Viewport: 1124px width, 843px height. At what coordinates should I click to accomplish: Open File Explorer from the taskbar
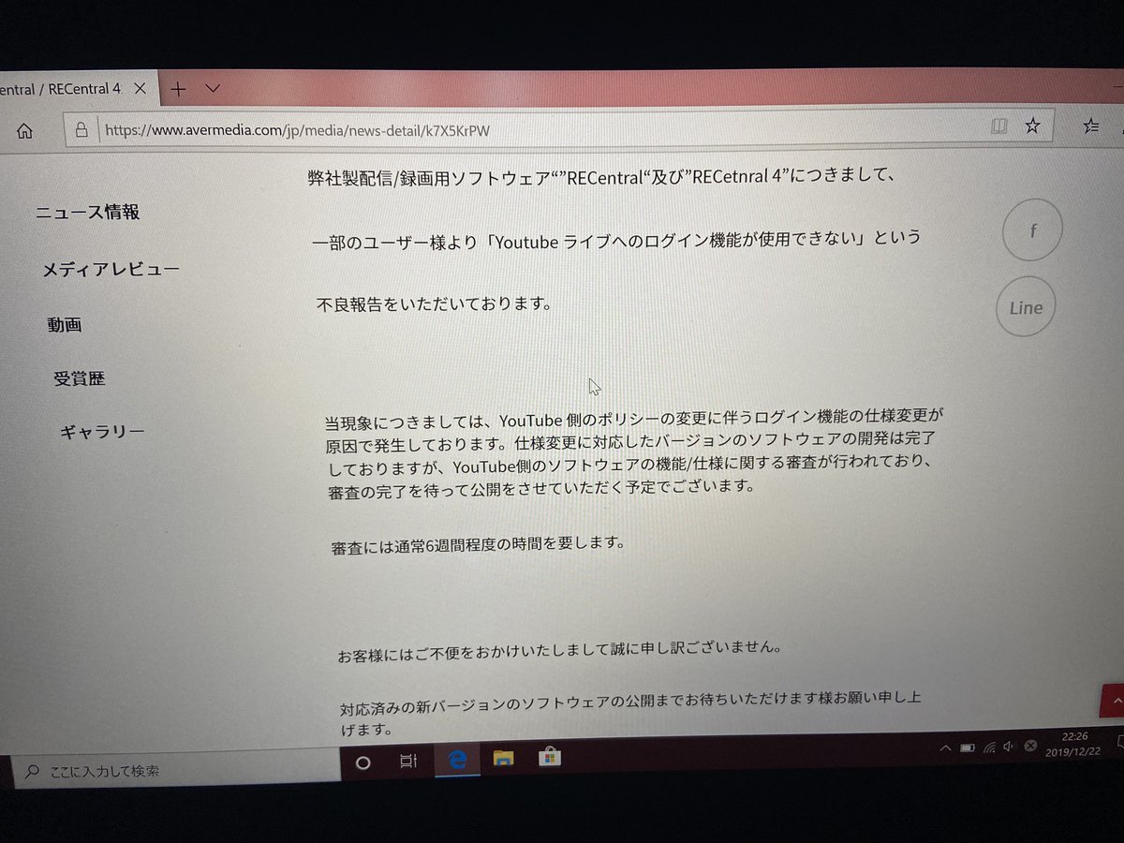coord(503,758)
